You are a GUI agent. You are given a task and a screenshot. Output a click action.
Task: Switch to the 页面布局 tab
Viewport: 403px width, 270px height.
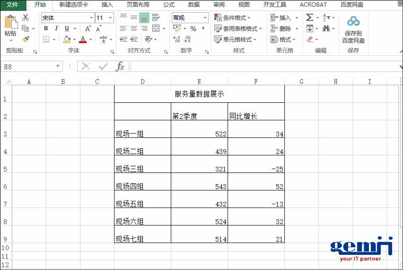coord(138,5)
